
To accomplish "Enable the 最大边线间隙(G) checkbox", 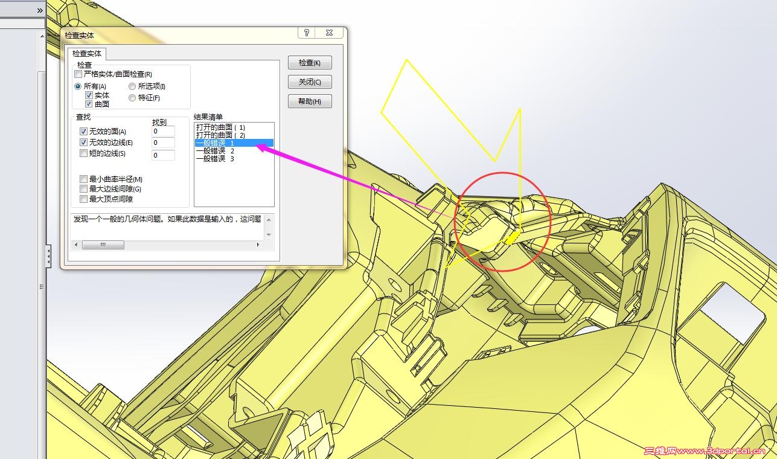I will pos(83,189).
